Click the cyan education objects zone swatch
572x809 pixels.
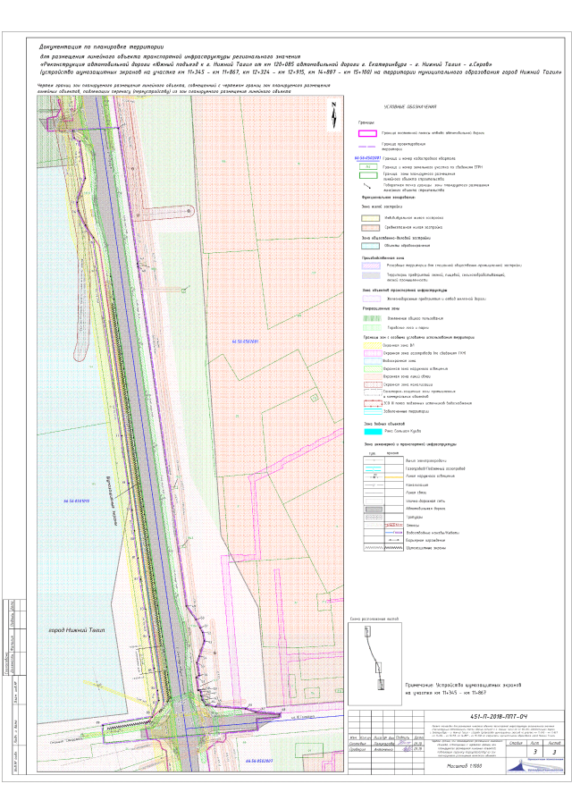coord(370,246)
